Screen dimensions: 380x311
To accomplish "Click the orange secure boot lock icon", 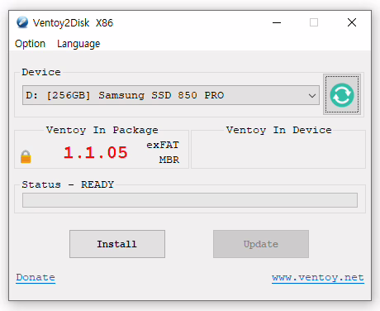I will click(26, 156).
